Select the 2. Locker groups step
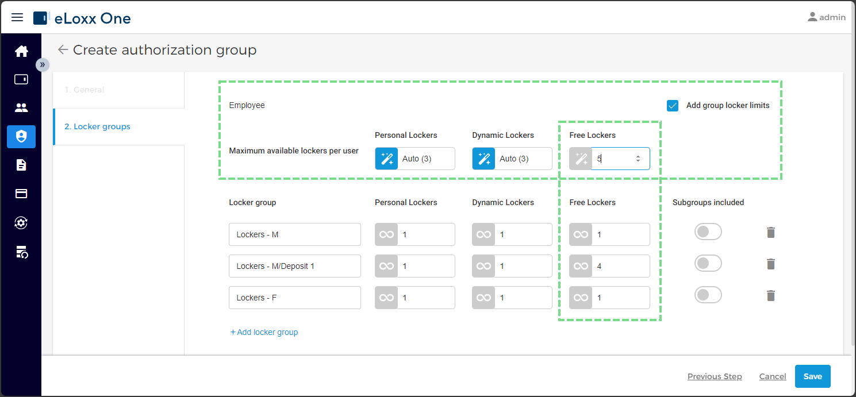 118,126
